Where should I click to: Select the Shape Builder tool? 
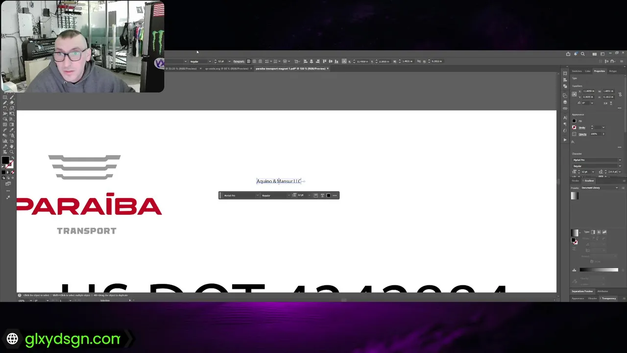click(x=5, y=119)
